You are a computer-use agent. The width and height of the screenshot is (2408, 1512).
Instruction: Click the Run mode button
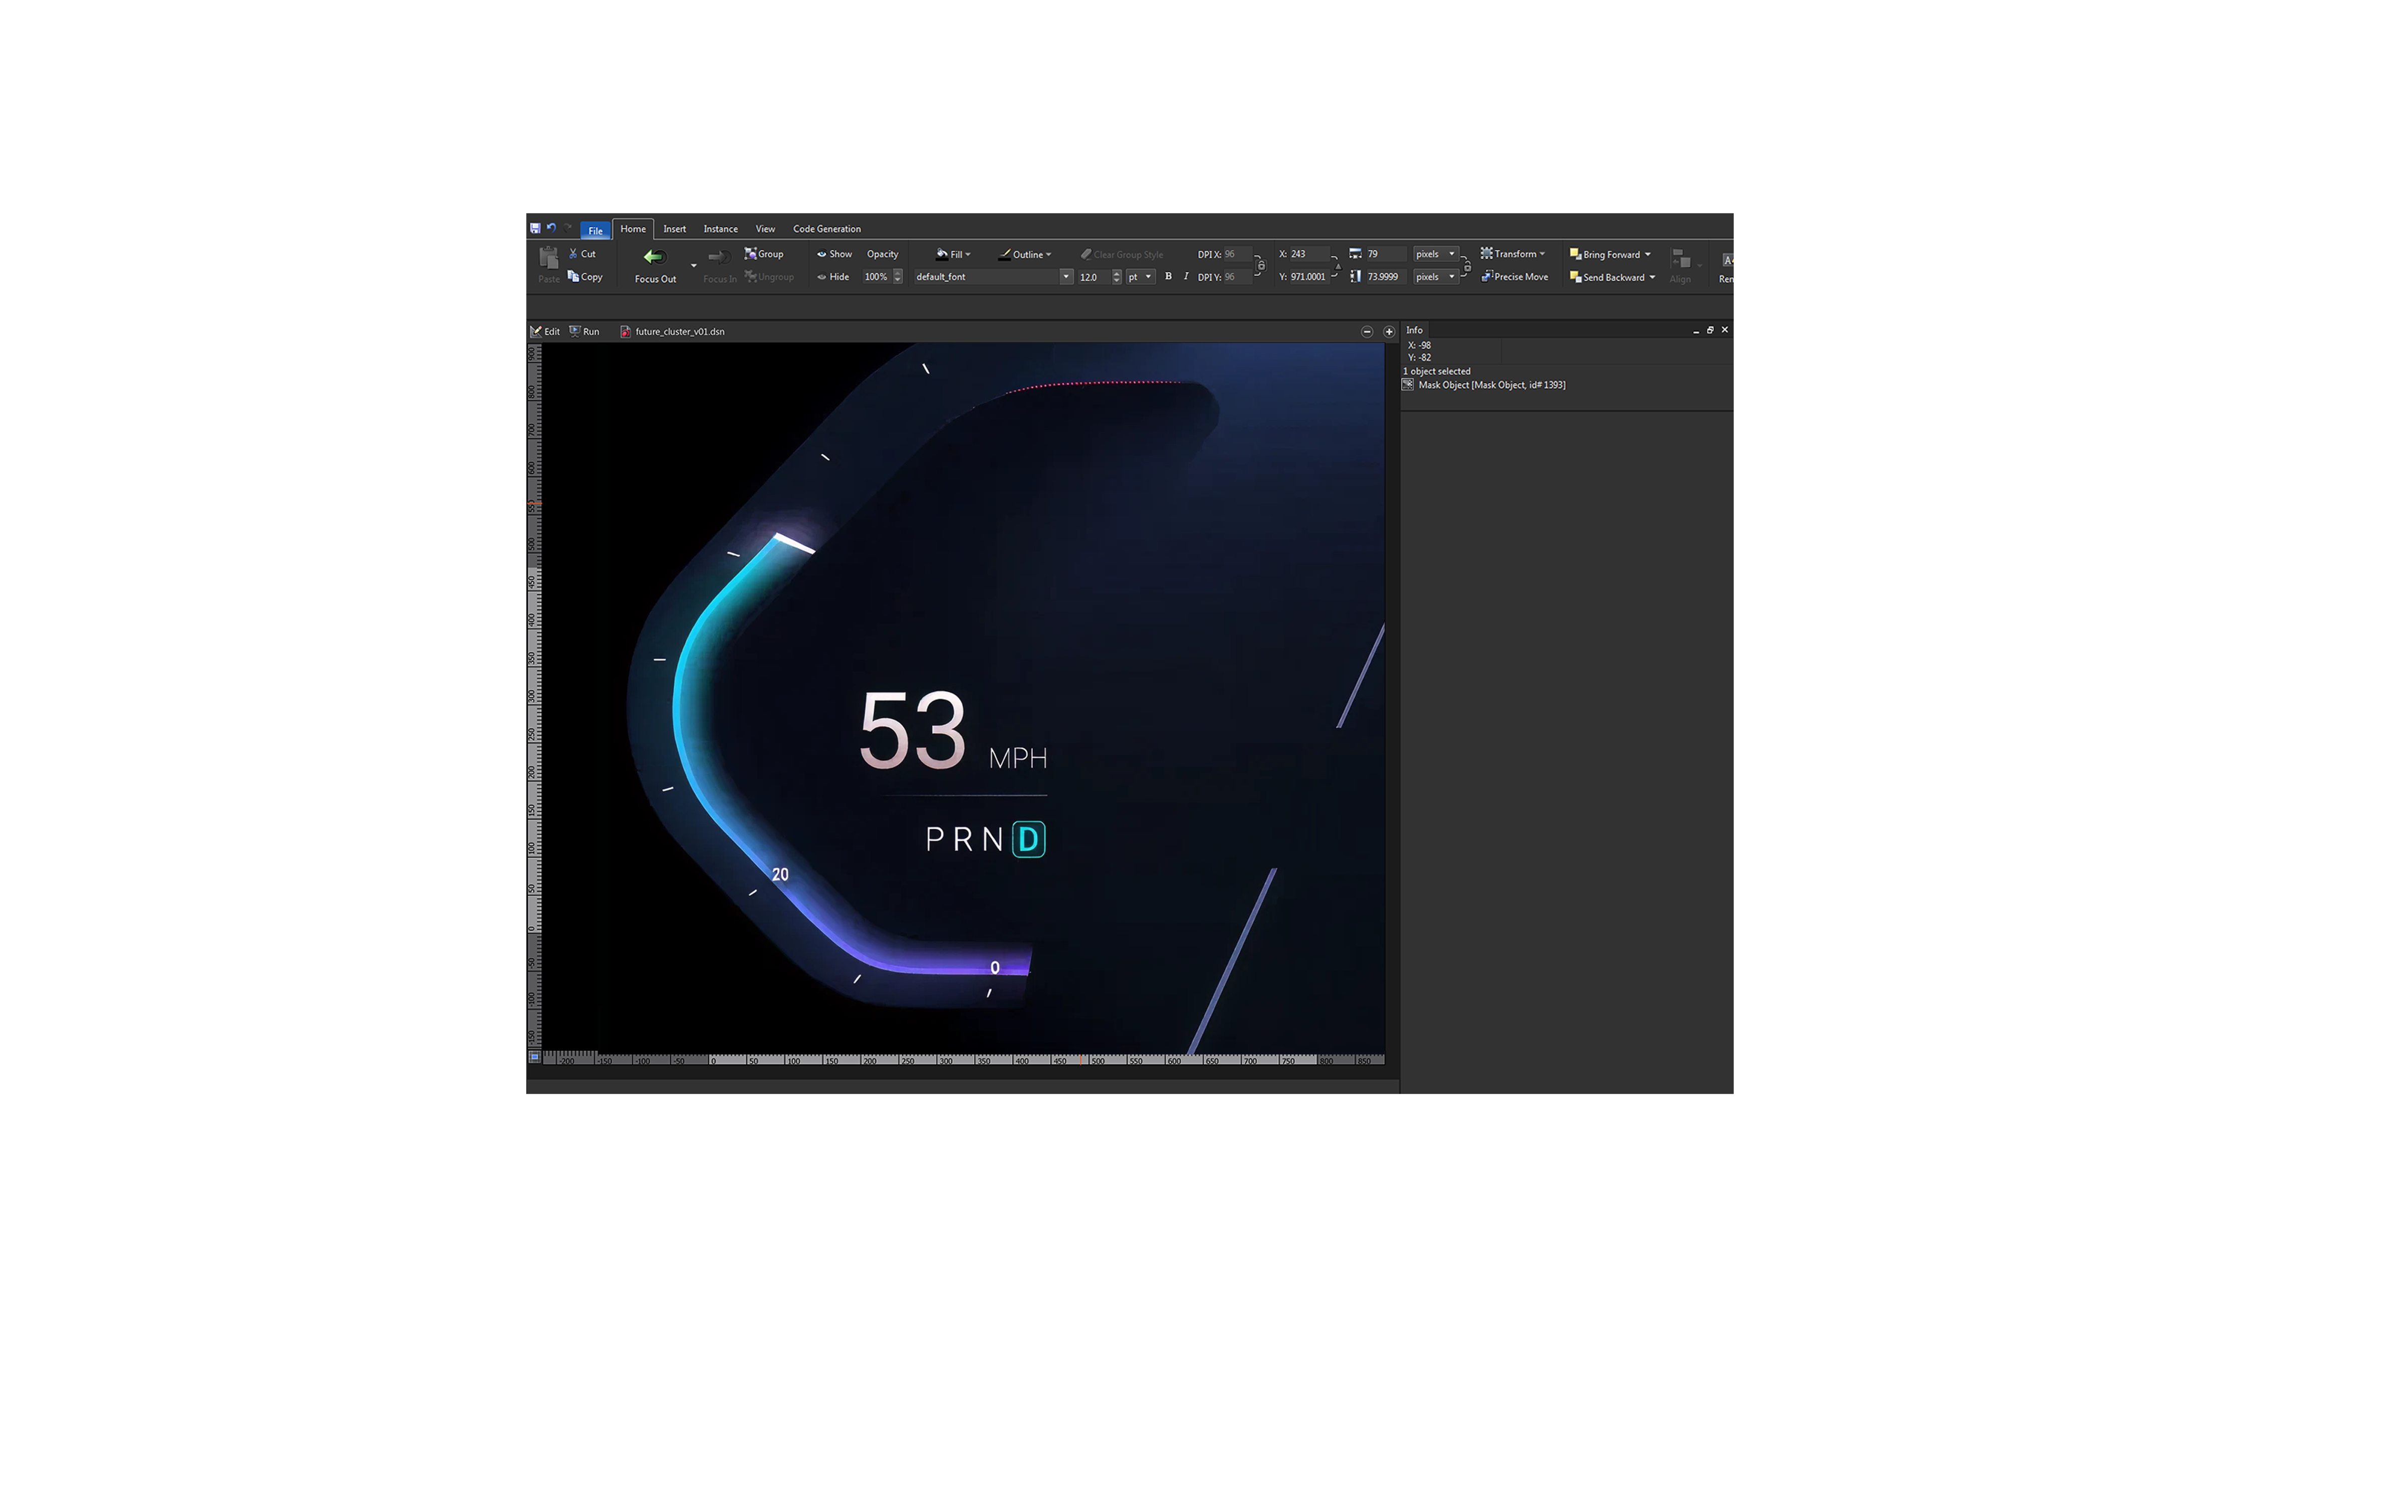[x=585, y=332]
